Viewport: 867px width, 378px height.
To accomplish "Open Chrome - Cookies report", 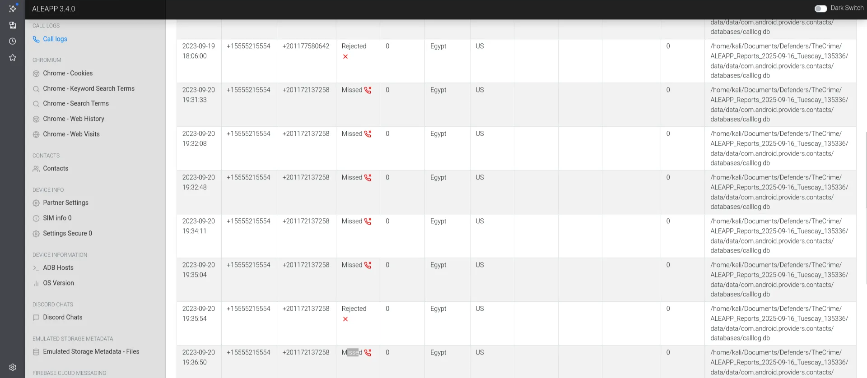I will click(x=68, y=73).
